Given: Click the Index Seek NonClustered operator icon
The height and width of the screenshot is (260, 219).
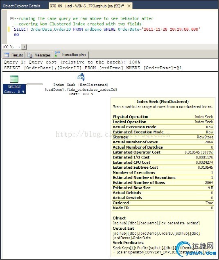Looking at the screenshot, I should point(81,77).
